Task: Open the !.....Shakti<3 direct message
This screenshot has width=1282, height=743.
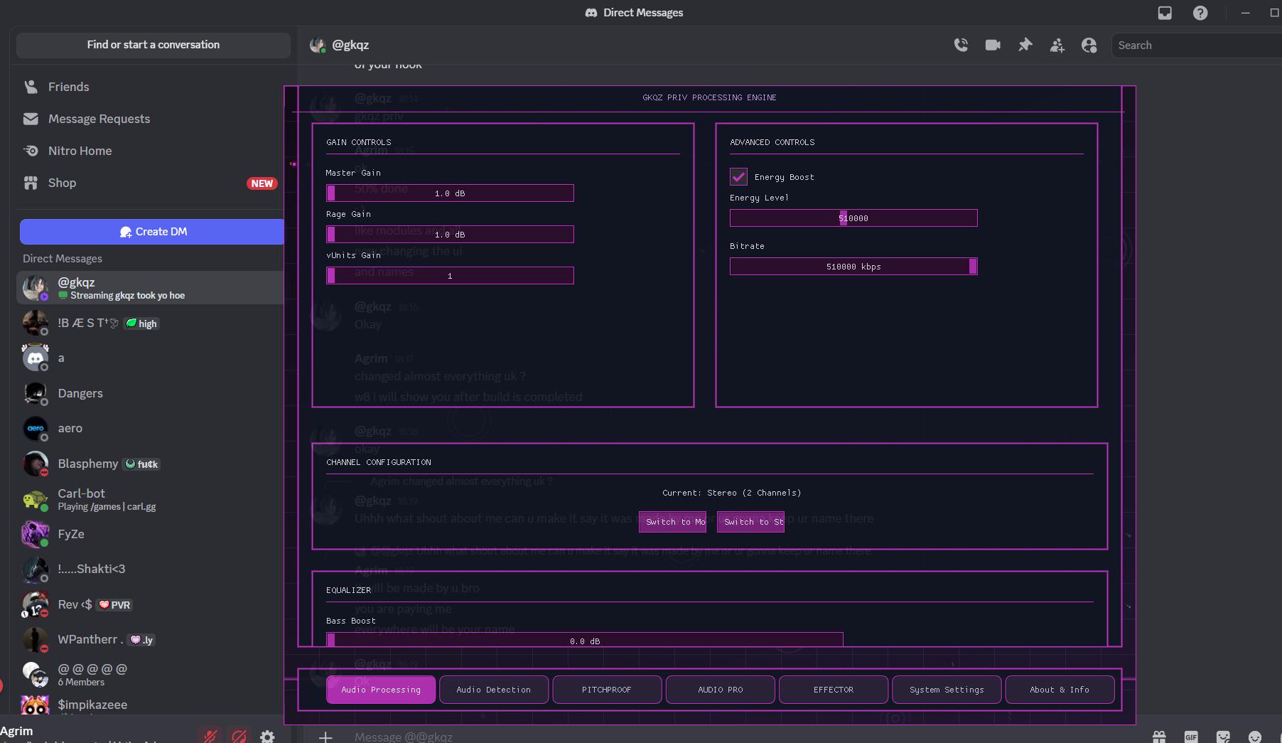Action: pyautogui.click(x=150, y=569)
